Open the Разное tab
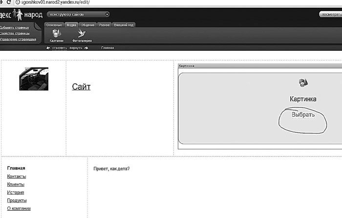Image resolution: width=342 pixels, height=218 pixels. click(104, 24)
